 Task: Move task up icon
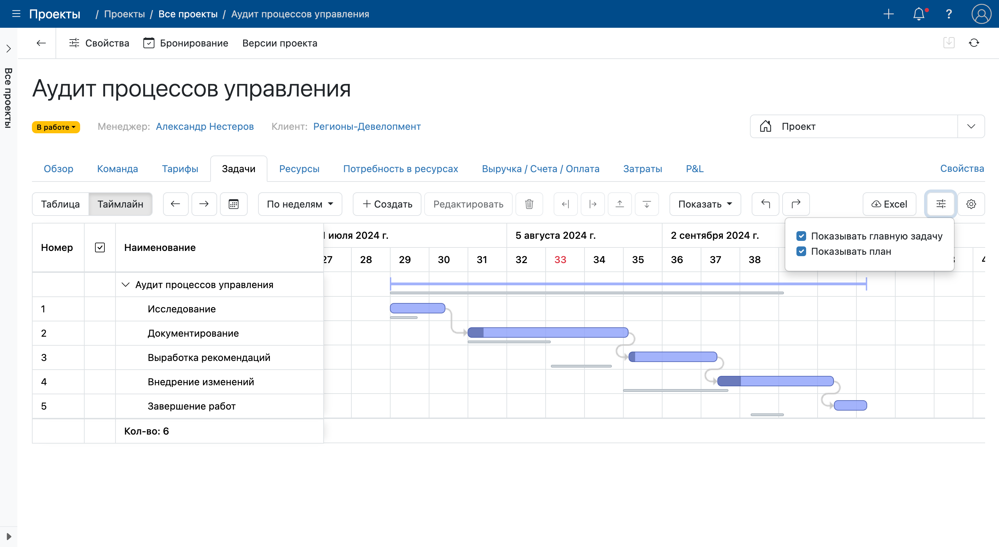pos(620,204)
